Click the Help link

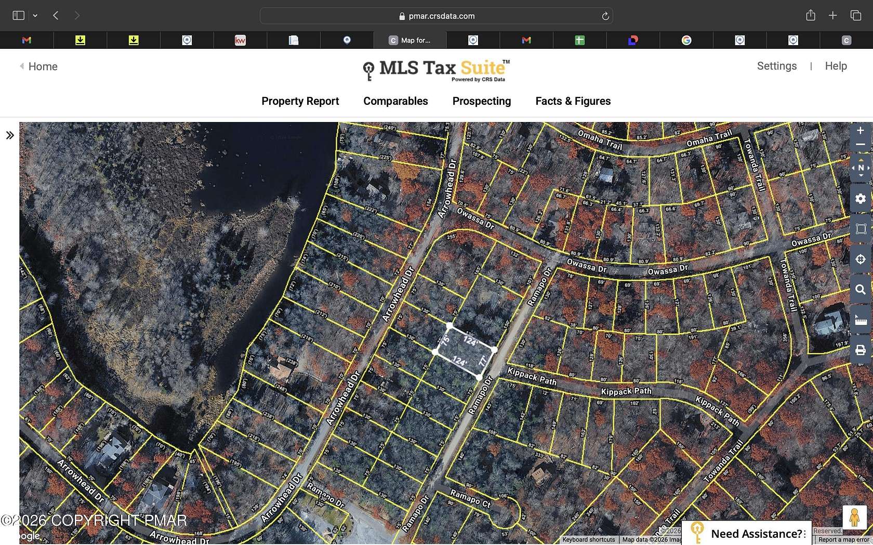pyautogui.click(x=836, y=66)
